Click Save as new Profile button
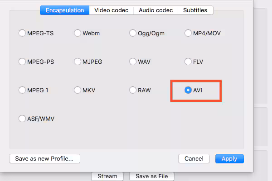This screenshot has height=181, width=272. [x=44, y=158]
